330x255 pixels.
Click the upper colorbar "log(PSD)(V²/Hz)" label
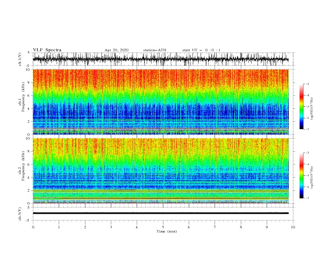312,109
